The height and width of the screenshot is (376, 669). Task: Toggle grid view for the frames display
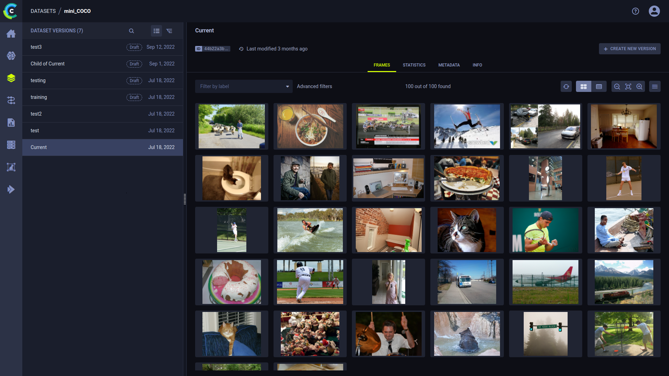583,86
